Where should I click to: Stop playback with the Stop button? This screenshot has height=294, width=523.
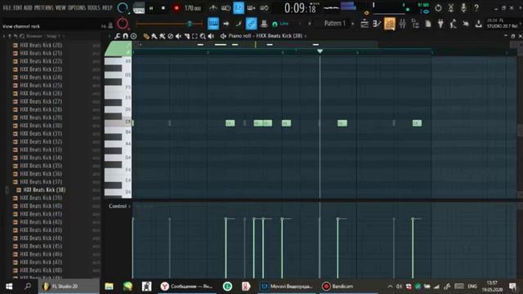tap(163, 8)
